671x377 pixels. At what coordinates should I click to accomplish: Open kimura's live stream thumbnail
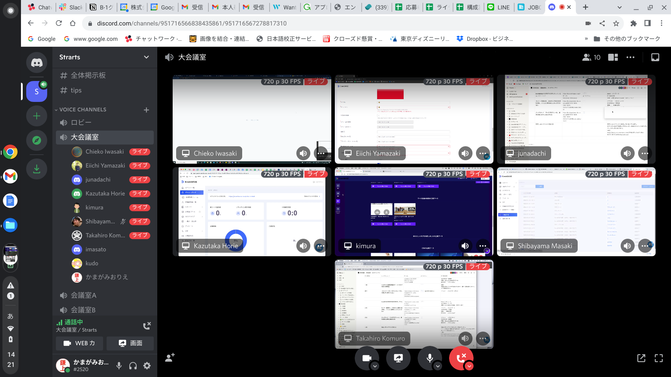[414, 212]
